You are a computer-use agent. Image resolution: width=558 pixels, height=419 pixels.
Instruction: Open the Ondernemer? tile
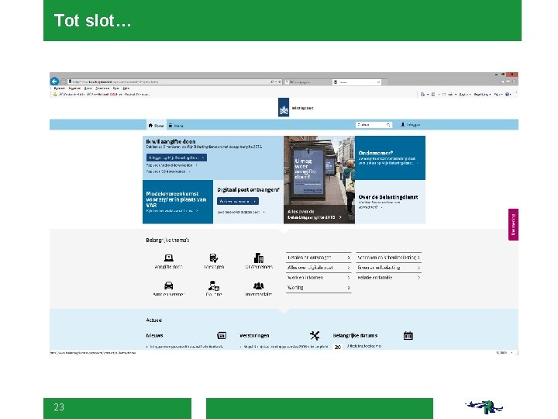[x=390, y=158]
